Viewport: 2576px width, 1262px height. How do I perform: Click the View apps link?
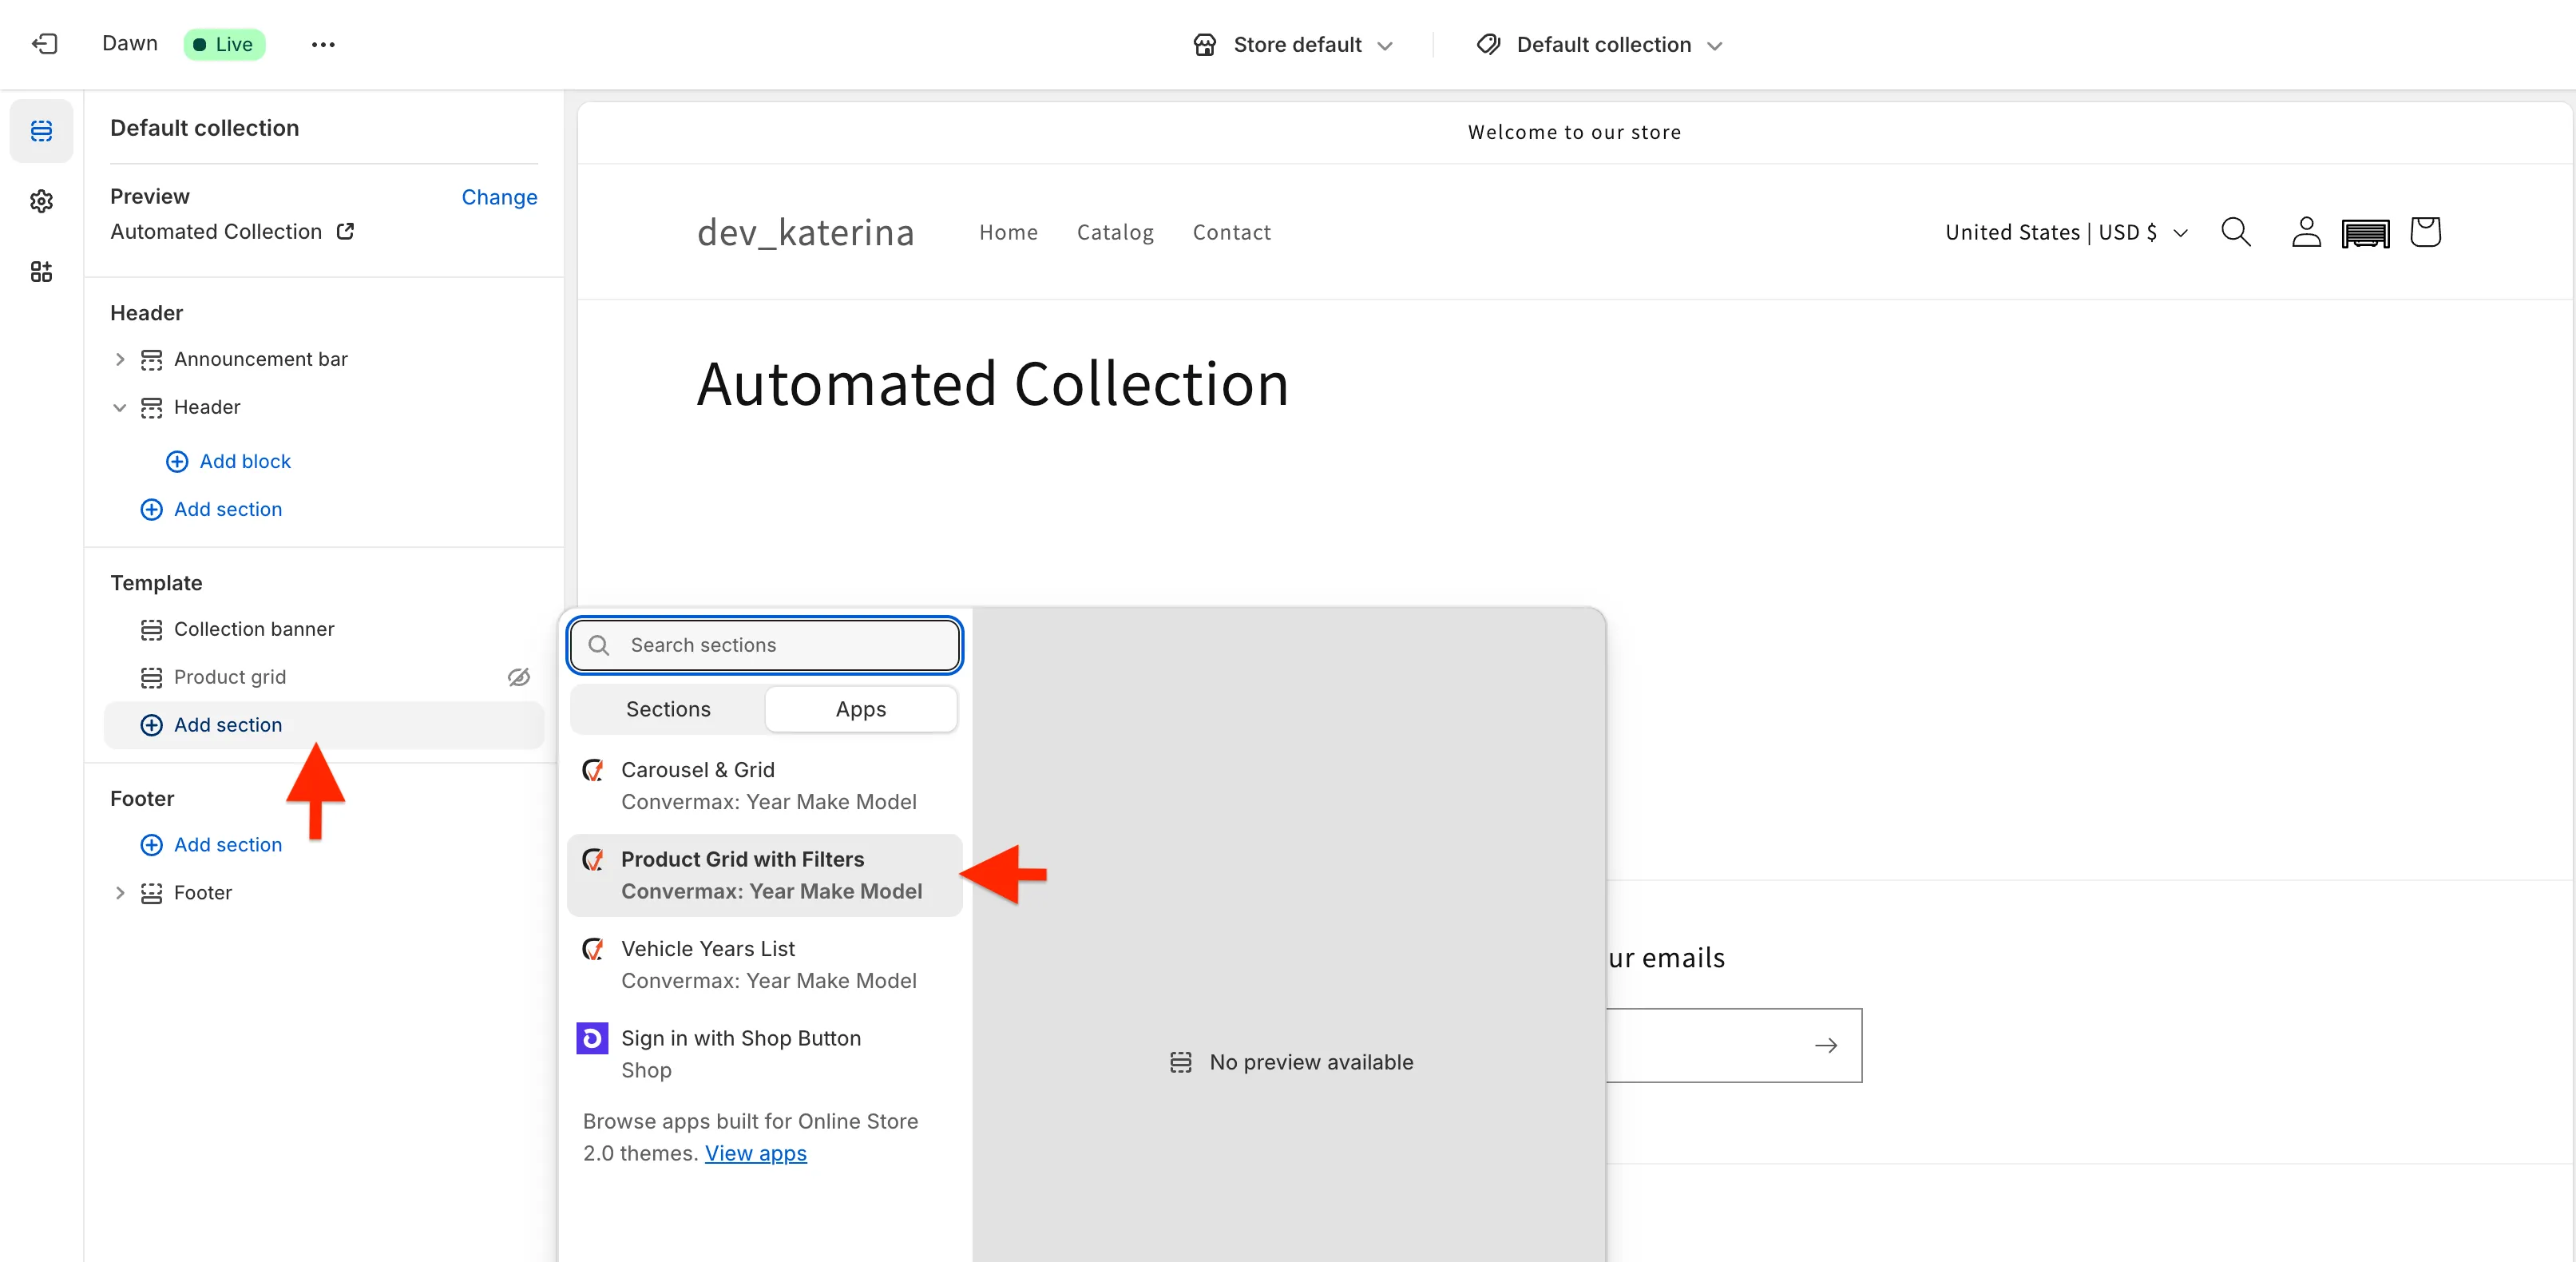pyautogui.click(x=755, y=1153)
